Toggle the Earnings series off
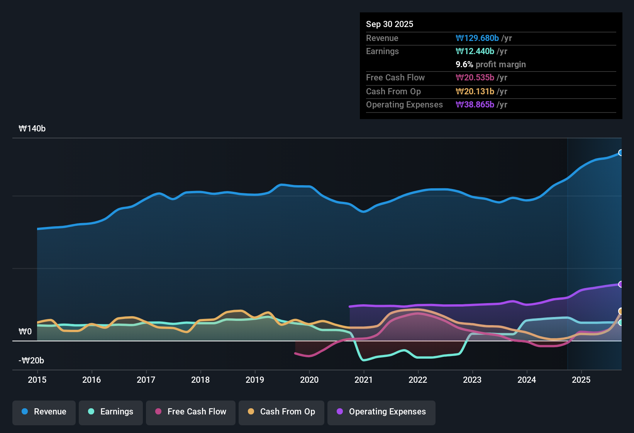 click(x=110, y=412)
